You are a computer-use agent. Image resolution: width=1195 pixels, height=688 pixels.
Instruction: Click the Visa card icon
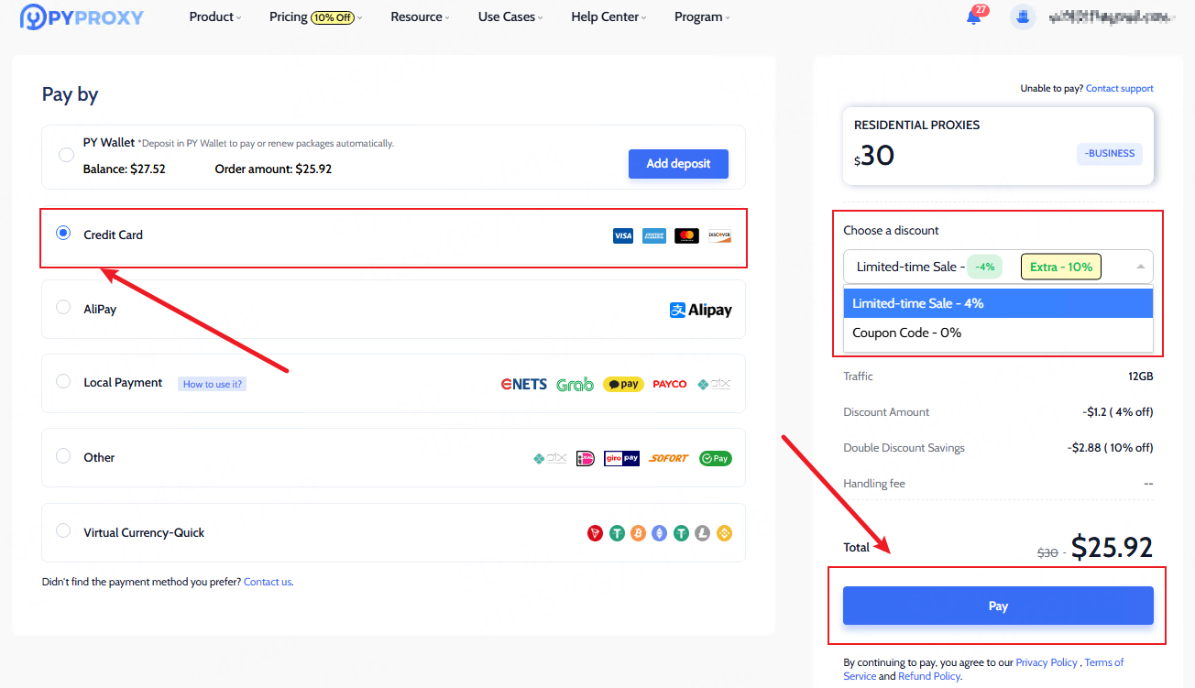tap(623, 236)
